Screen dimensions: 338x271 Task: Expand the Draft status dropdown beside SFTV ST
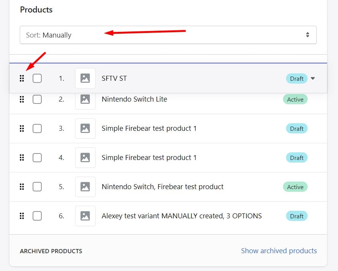[313, 78]
